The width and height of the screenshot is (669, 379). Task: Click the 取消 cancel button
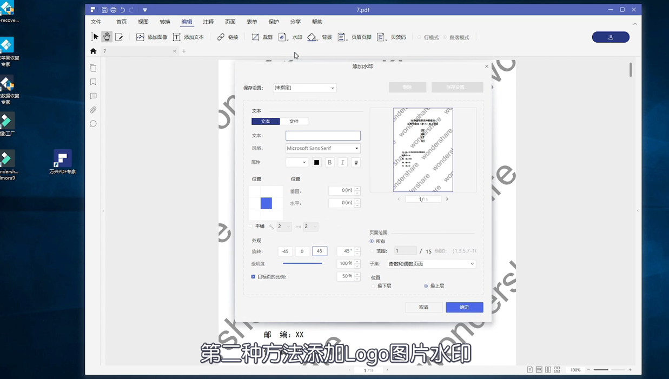click(x=423, y=307)
